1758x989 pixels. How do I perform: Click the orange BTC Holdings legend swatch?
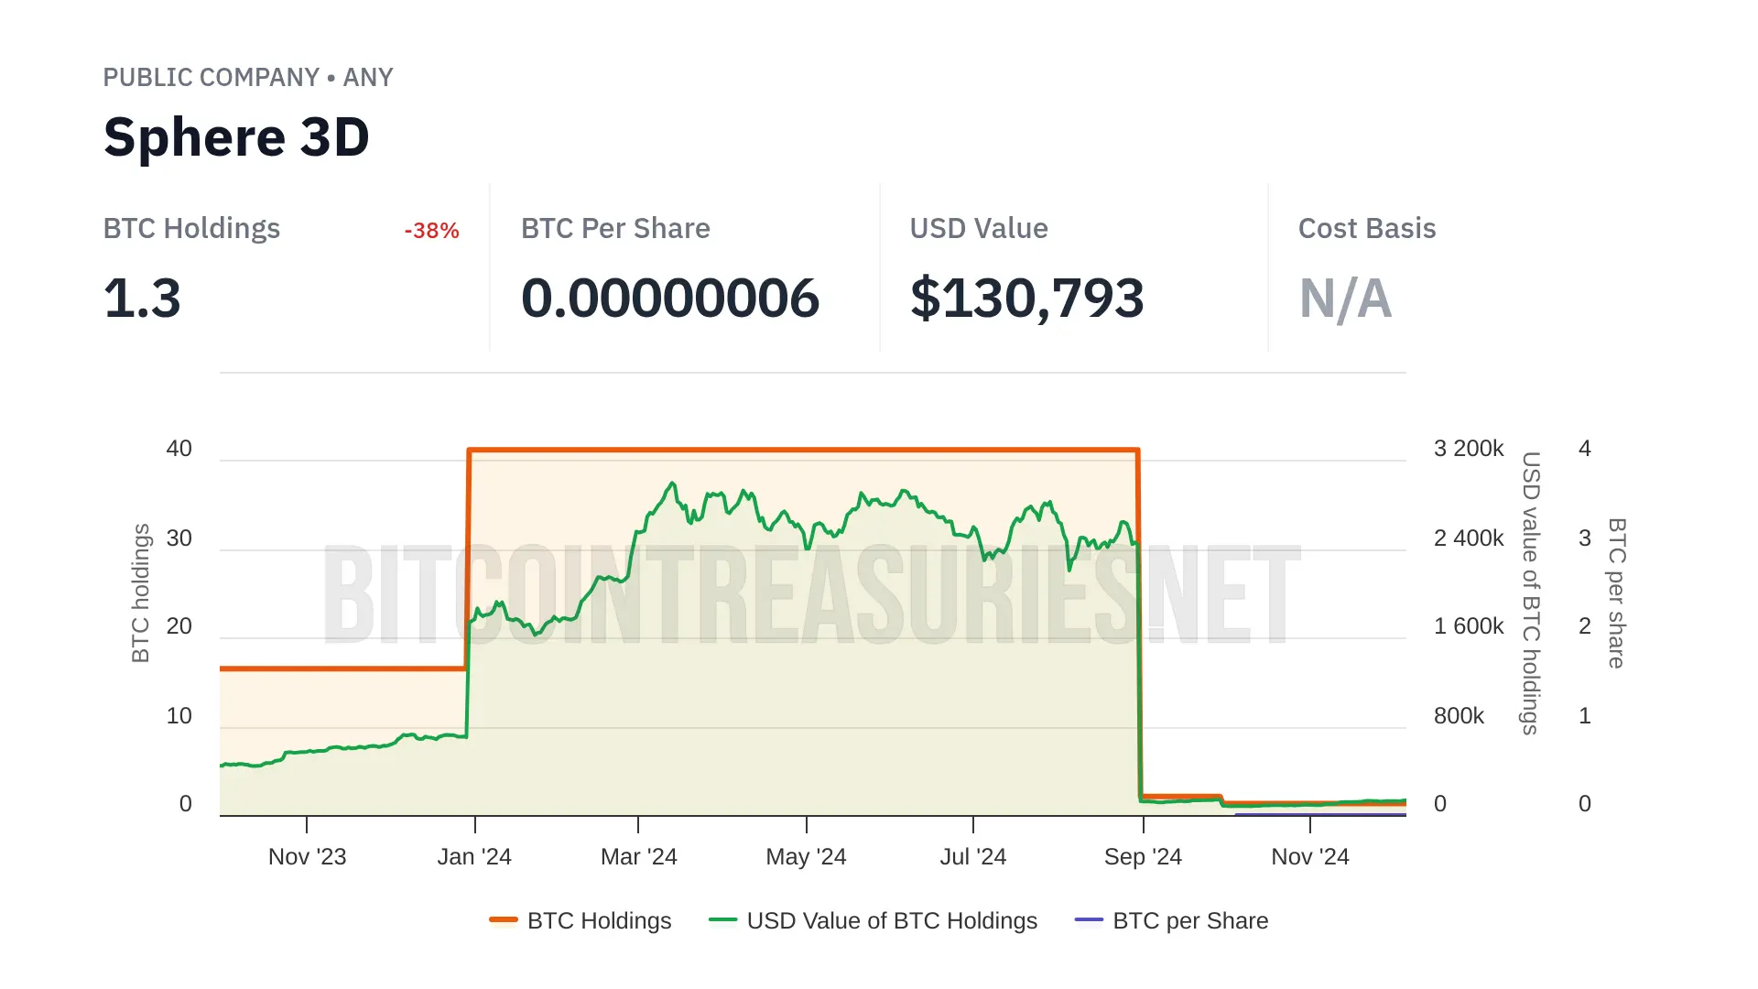pyautogui.click(x=504, y=919)
